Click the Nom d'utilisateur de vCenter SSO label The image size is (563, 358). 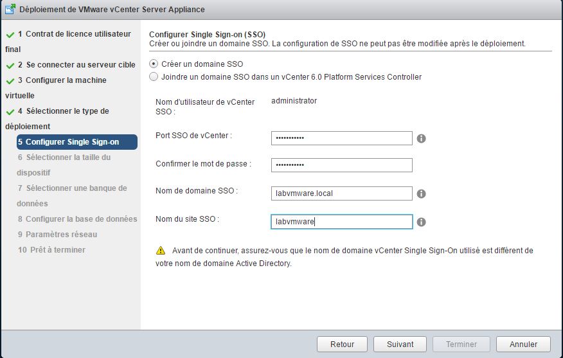[x=205, y=107]
